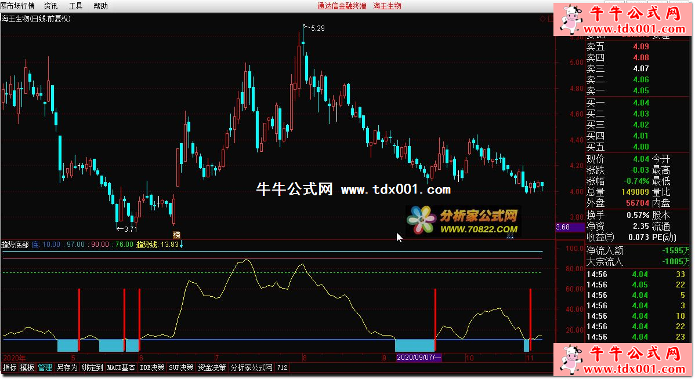Click the 5.29 high price label

pos(317,28)
